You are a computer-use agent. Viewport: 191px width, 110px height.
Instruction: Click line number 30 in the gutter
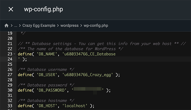pyautogui.click(x=10, y=90)
